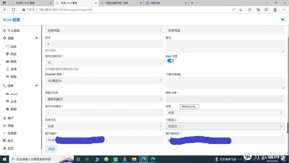Disable the Web 代理 switch
289x163 pixels.
[x=170, y=61]
